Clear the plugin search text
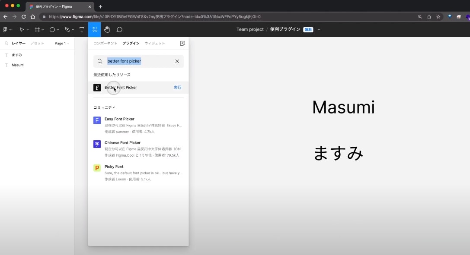Viewport: 470px width, 255px height. (x=177, y=61)
